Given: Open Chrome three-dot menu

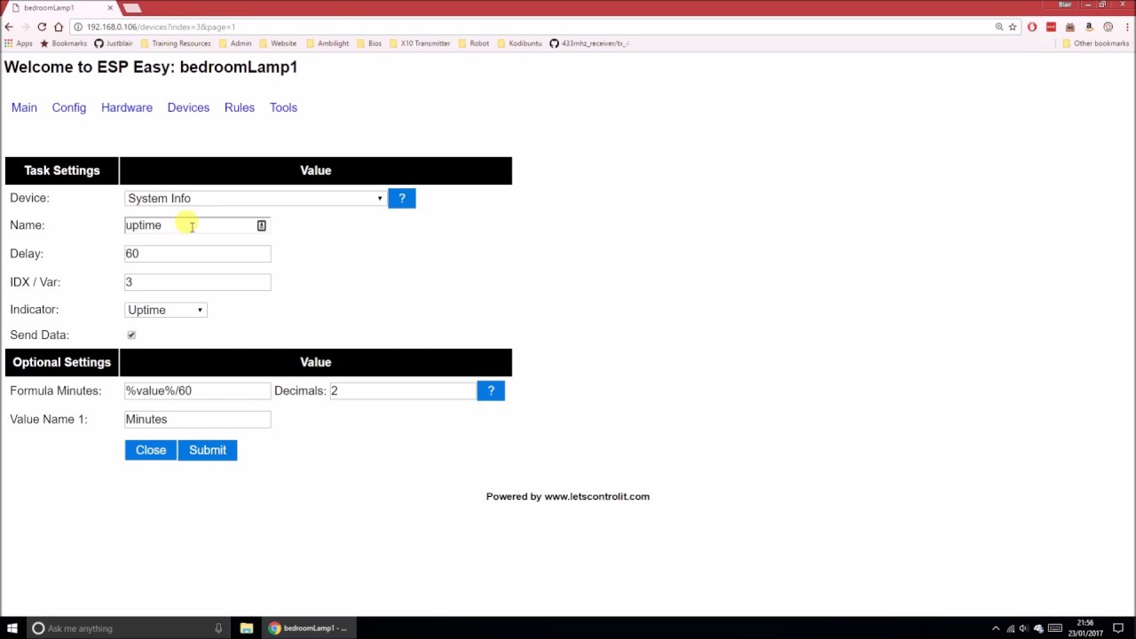Looking at the screenshot, I should (x=1125, y=27).
